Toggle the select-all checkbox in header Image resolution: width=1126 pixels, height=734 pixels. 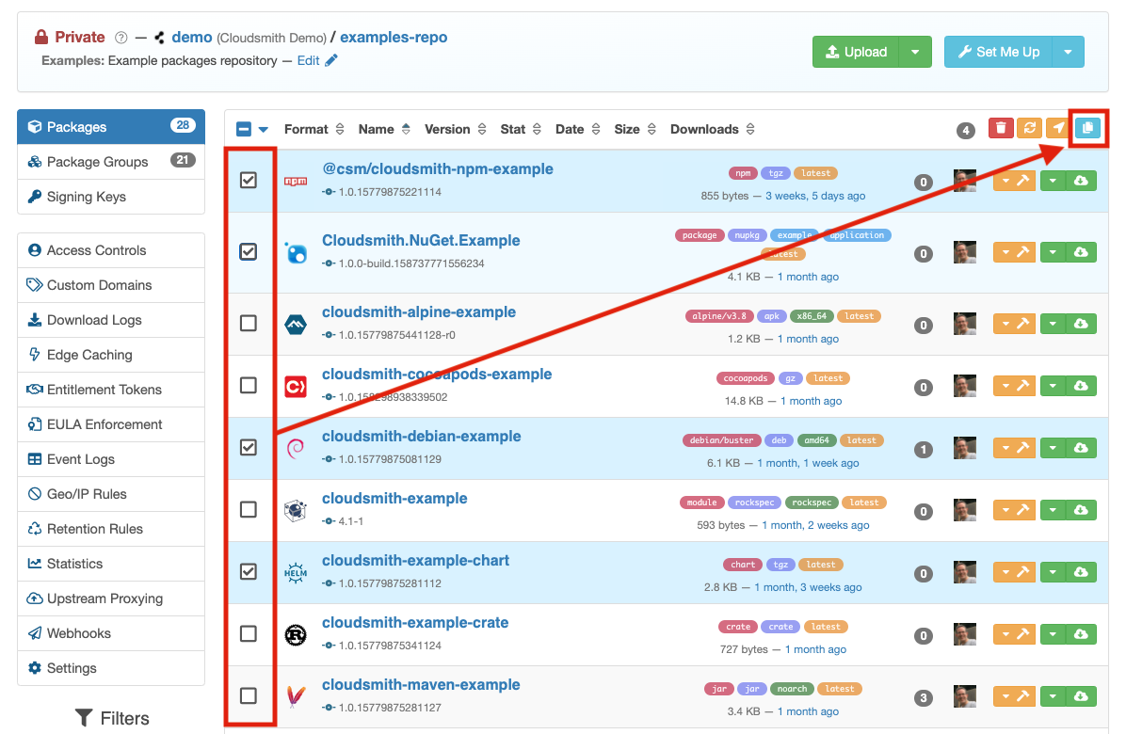244,129
